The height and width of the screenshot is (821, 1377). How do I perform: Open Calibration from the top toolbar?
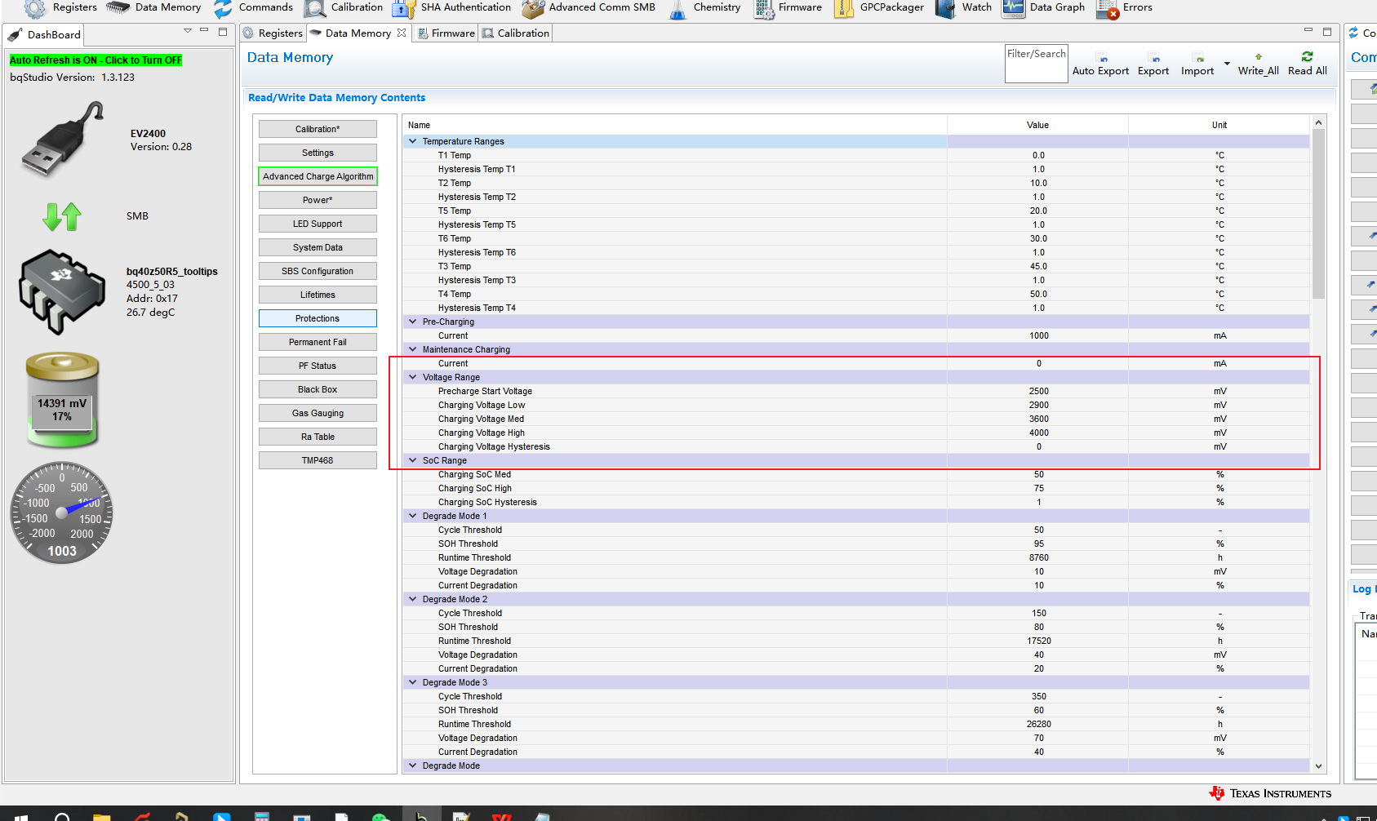343,8
